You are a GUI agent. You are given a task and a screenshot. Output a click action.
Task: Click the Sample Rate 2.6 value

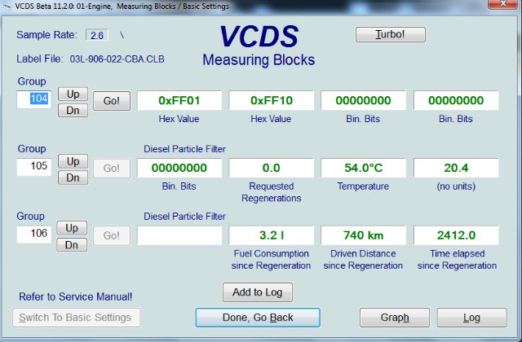click(x=97, y=35)
